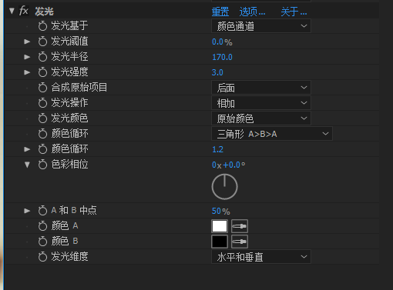Click the 色彩相位 angle dial
Image resolution: width=393 pixels, height=290 pixels.
[x=224, y=187]
